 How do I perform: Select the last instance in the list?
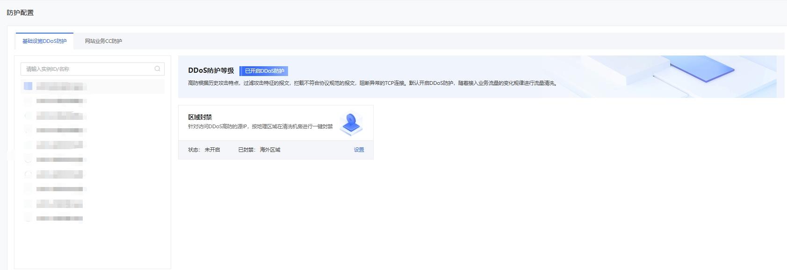coord(61,218)
